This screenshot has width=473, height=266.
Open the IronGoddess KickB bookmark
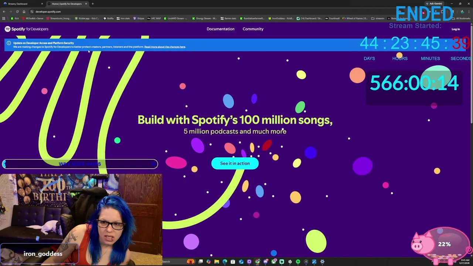[x=280, y=18]
